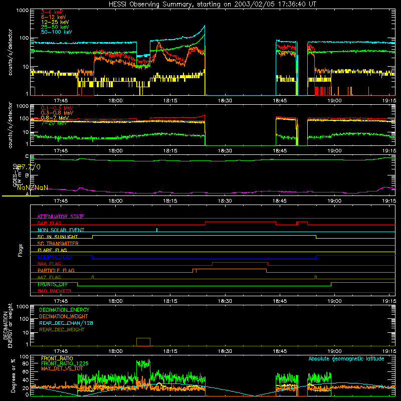This screenshot has height=401, width=401.
Task: Click the 19:00 tick label under Flags panel
Action: tap(334, 301)
